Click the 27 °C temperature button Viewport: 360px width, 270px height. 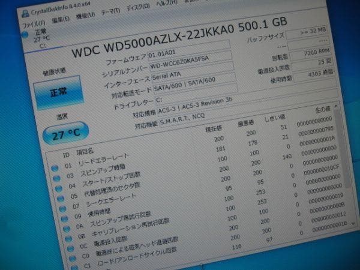pyautogui.click(x=65, y=133)
